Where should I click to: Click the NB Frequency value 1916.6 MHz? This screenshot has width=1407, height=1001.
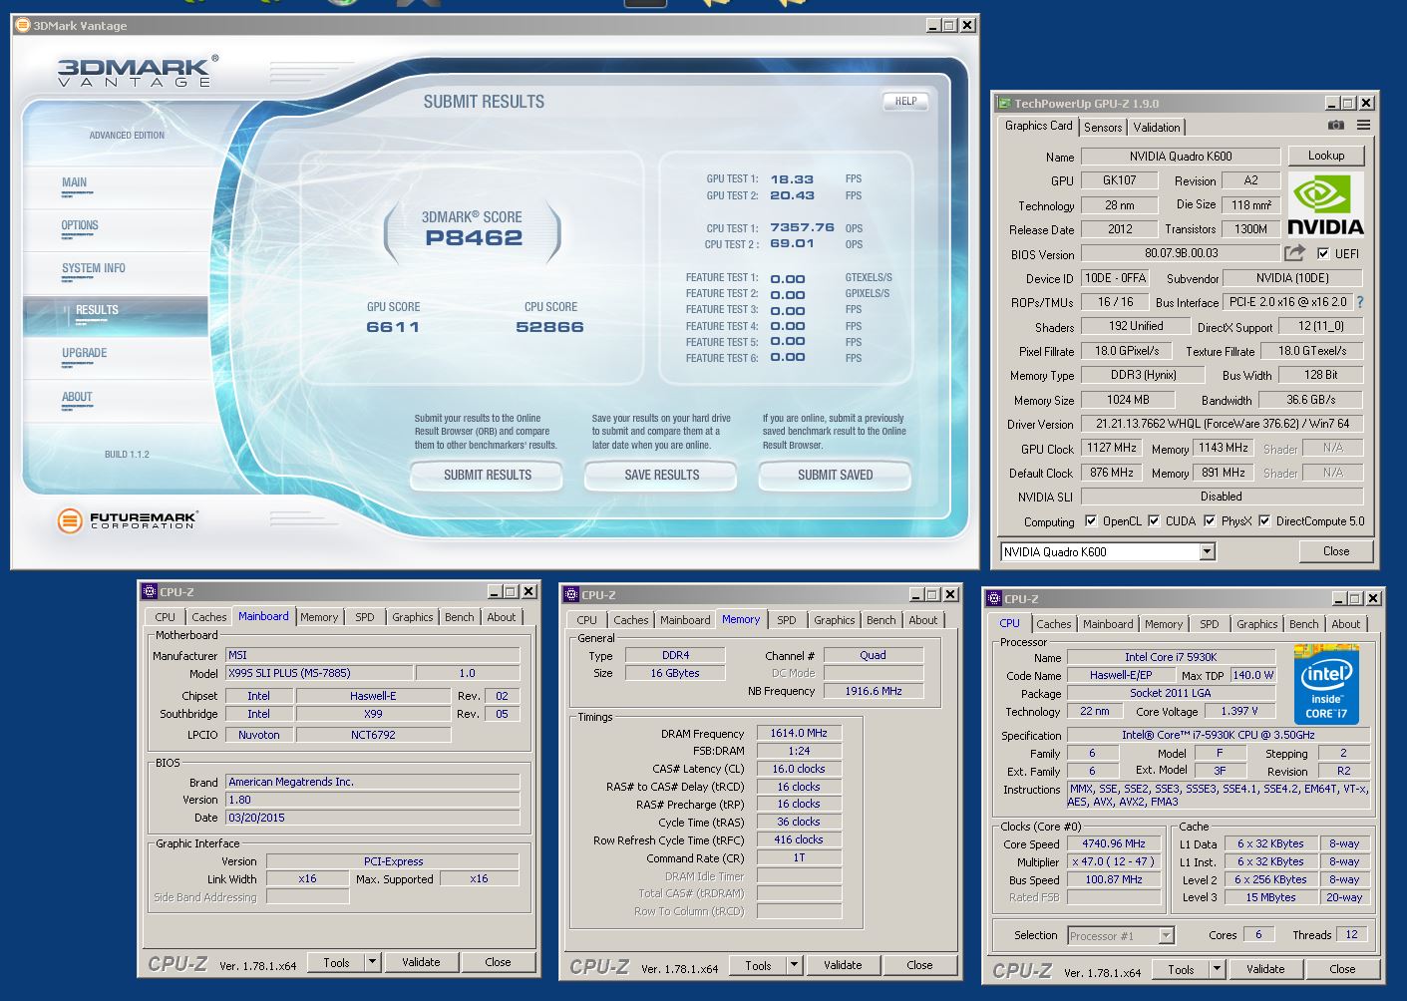click(x=874, y=691)
